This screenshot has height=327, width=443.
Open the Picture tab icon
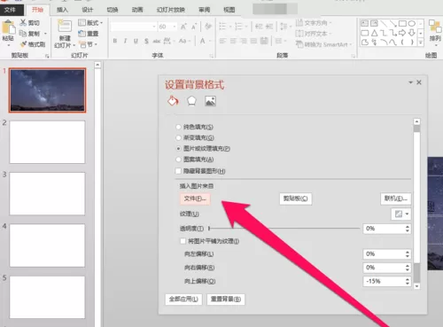210,101
